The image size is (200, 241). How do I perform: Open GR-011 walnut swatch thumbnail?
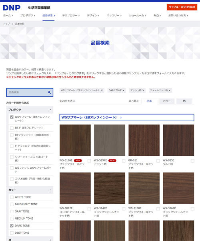[x=144, y=140]
